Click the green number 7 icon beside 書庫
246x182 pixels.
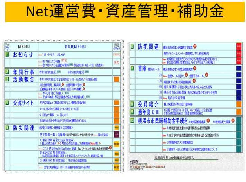pos(133,69)
